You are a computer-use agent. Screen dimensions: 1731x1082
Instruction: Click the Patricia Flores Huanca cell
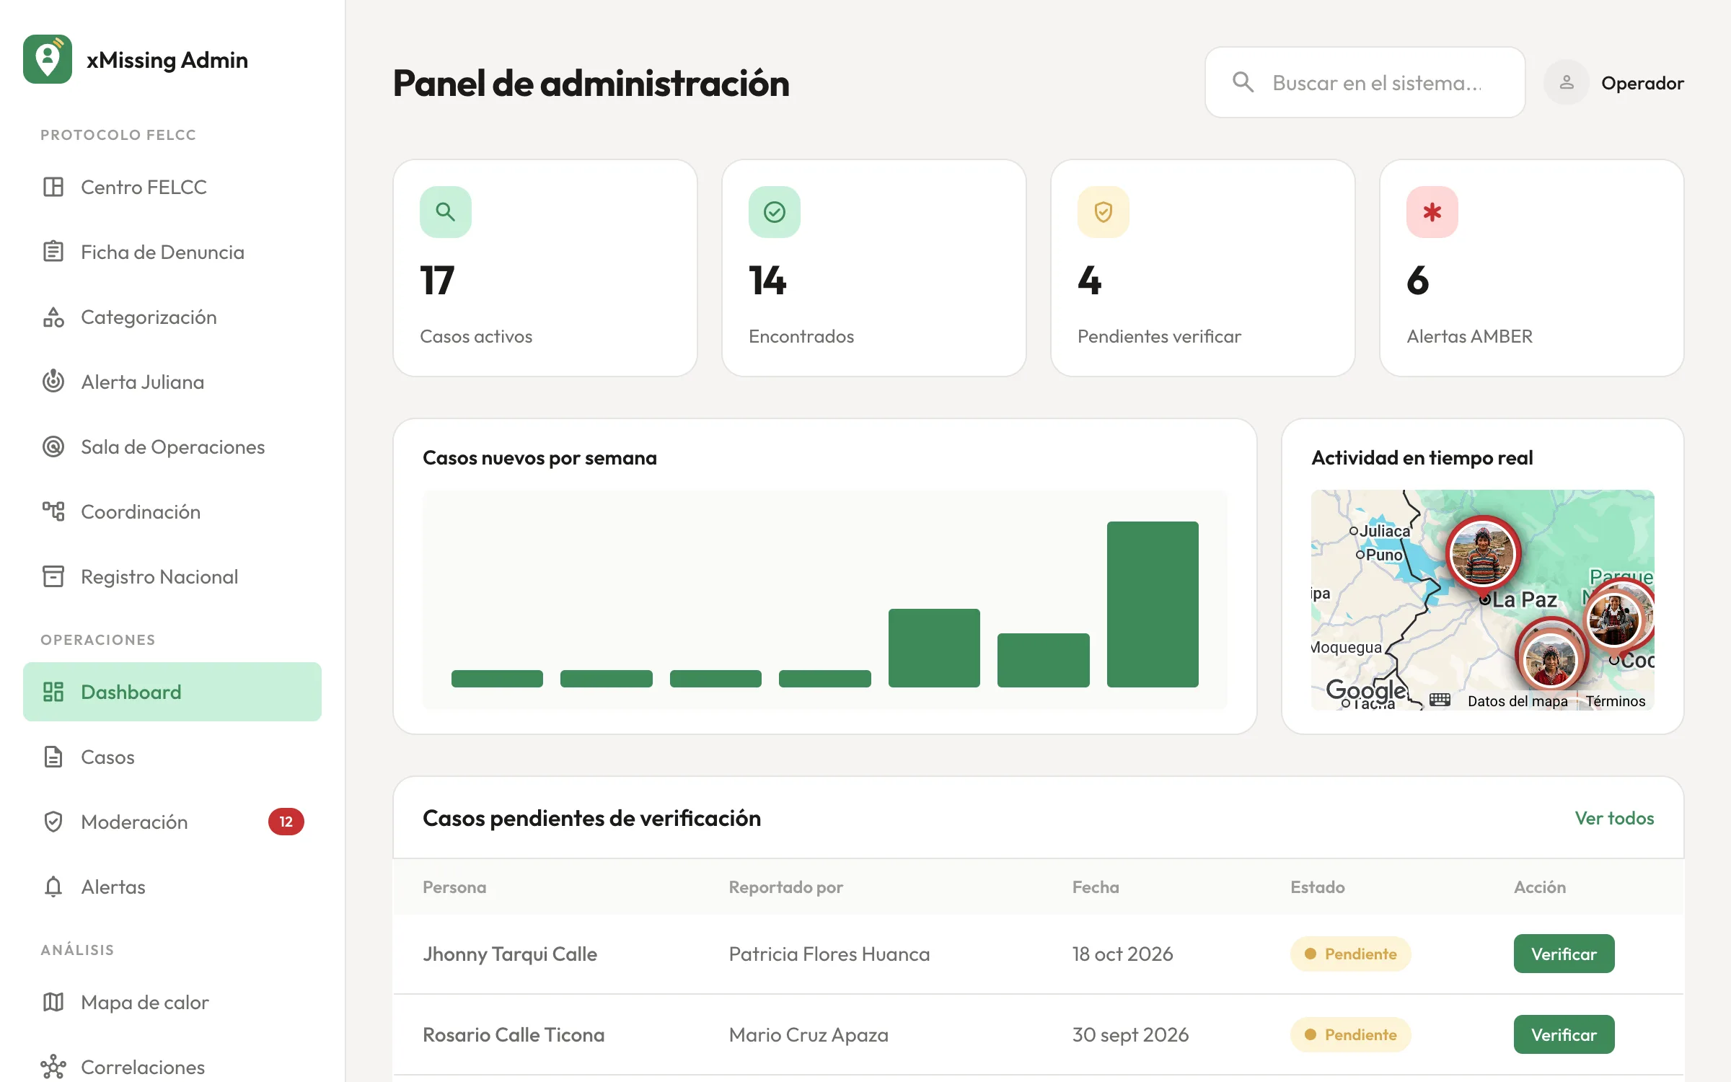coord(829,954)
